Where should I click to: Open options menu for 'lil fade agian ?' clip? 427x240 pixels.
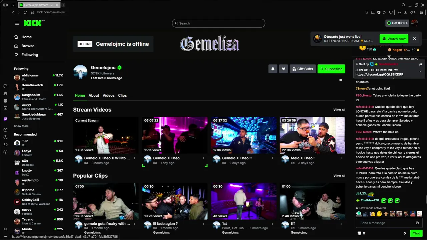pyautogui.click(x=203, y=224)
